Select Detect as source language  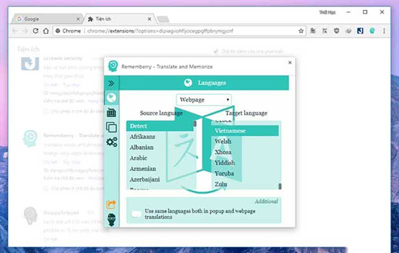coord(159,126)
